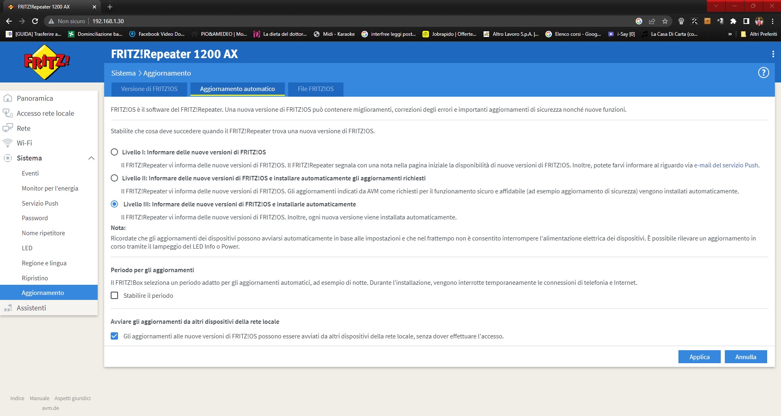The height and width of the screenshot is (416, 781).
Task: Reload the page in browser
Action: (x=35, y=21)
